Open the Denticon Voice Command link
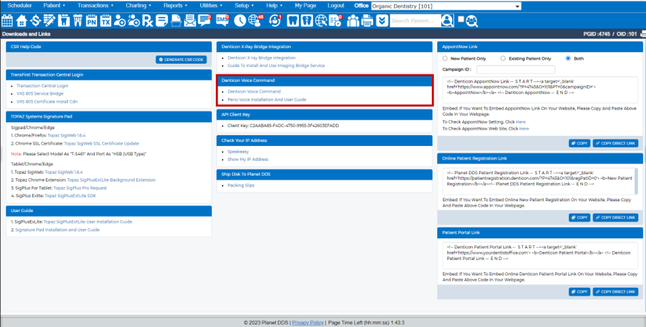Viewport: 646px width, 327px height. (x=254, y=91)
